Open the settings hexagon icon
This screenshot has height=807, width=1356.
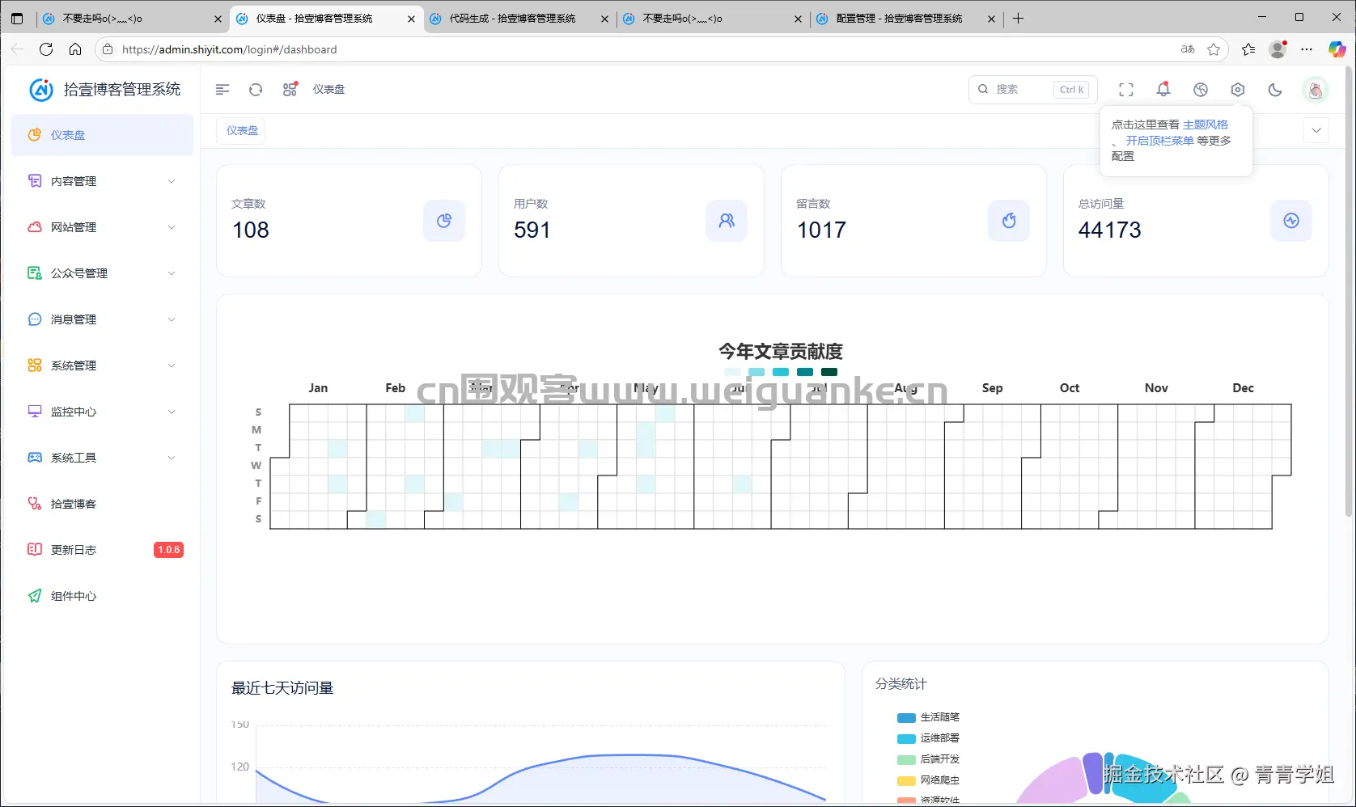1238,90
